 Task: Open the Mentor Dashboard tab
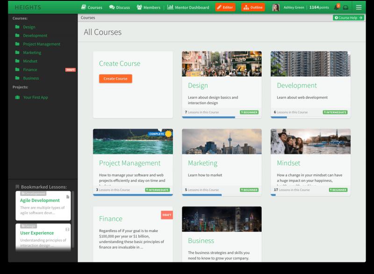188,7
